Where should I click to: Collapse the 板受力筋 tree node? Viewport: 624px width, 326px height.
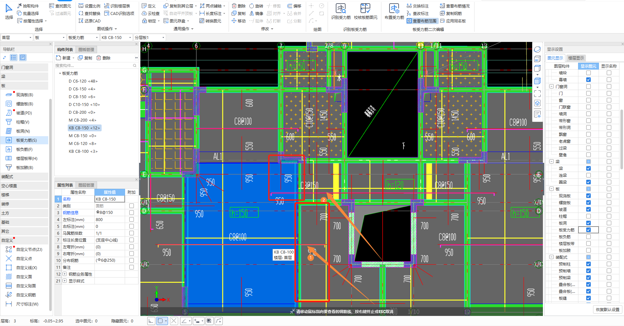(x=60, y=73)
